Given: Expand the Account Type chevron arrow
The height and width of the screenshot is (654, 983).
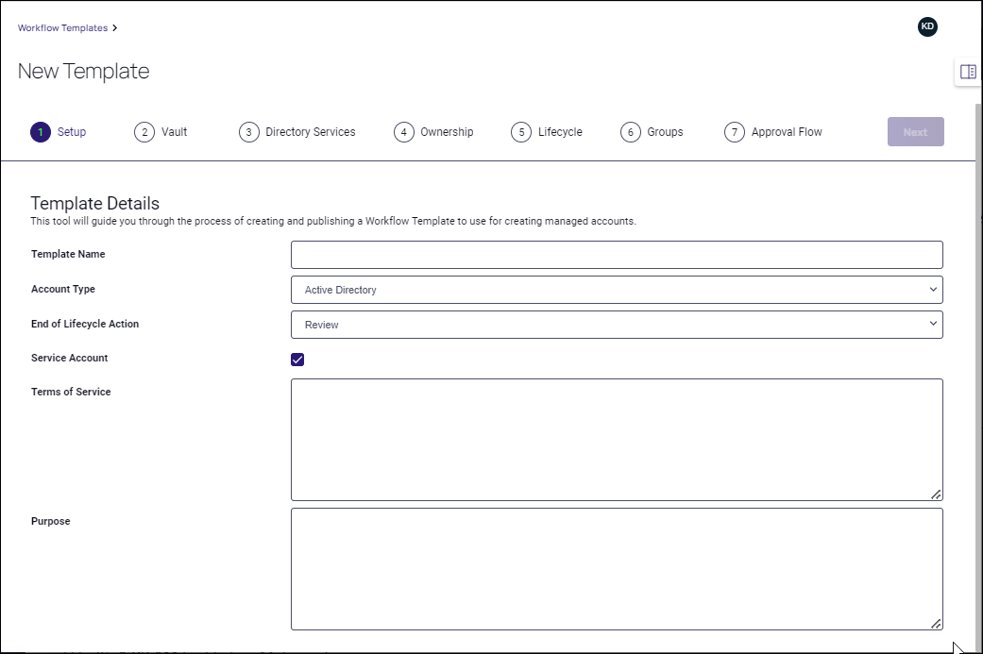Looking at the screenshot, I should 933,290.
